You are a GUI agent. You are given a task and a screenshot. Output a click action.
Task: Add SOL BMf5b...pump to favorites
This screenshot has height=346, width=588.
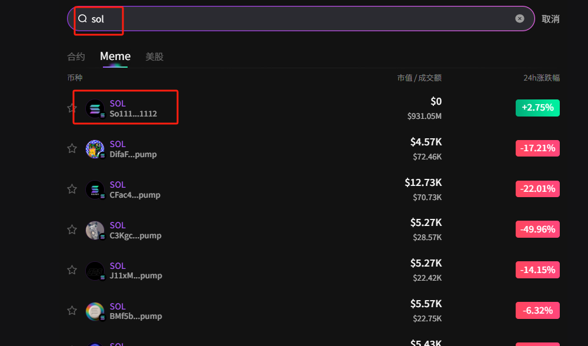click(72, 311)
